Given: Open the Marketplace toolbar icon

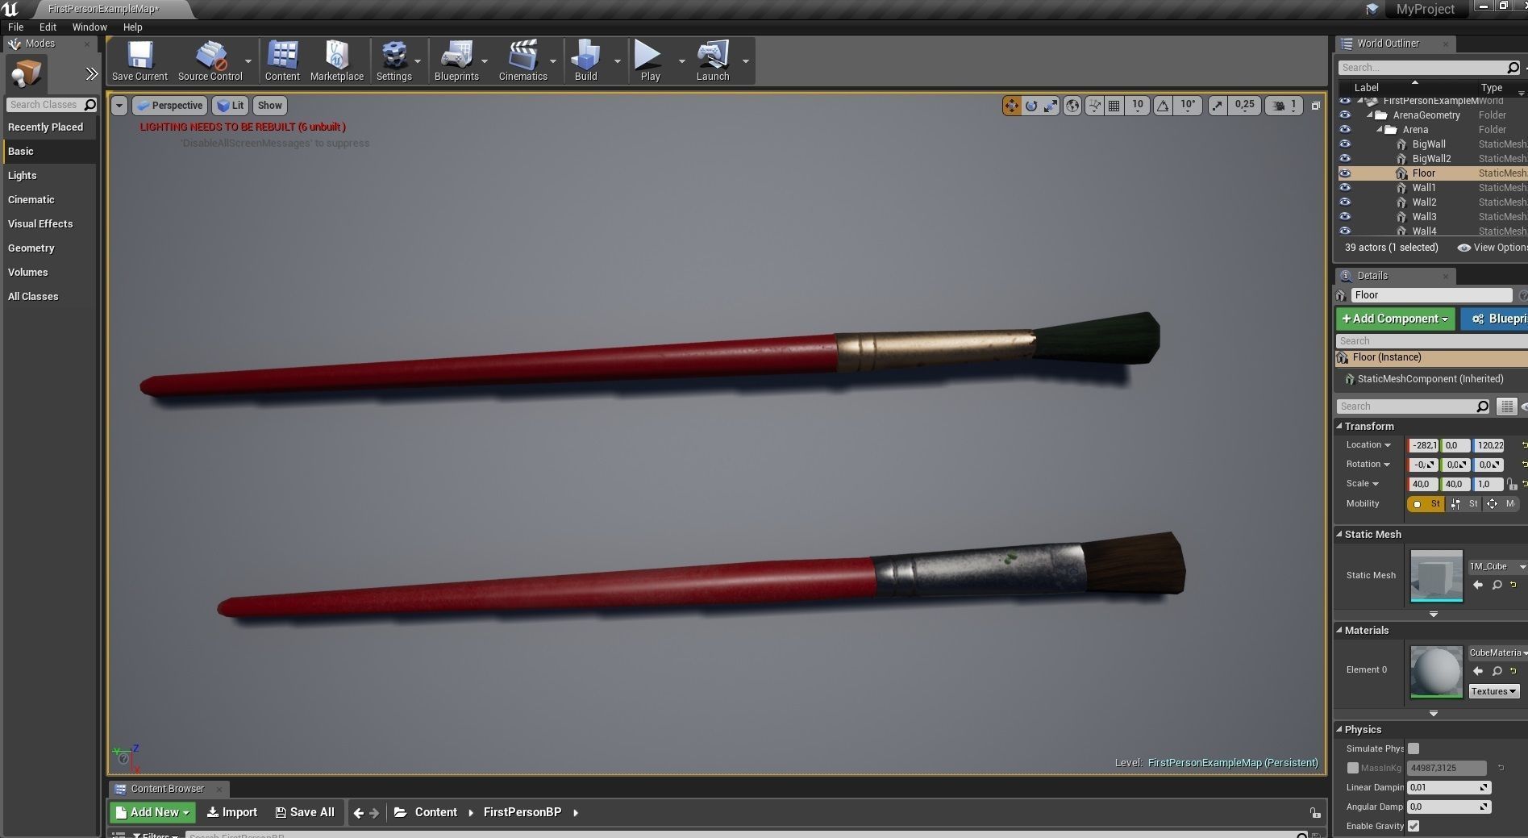Looking at the screenshot, I should [x=336, y=61].
